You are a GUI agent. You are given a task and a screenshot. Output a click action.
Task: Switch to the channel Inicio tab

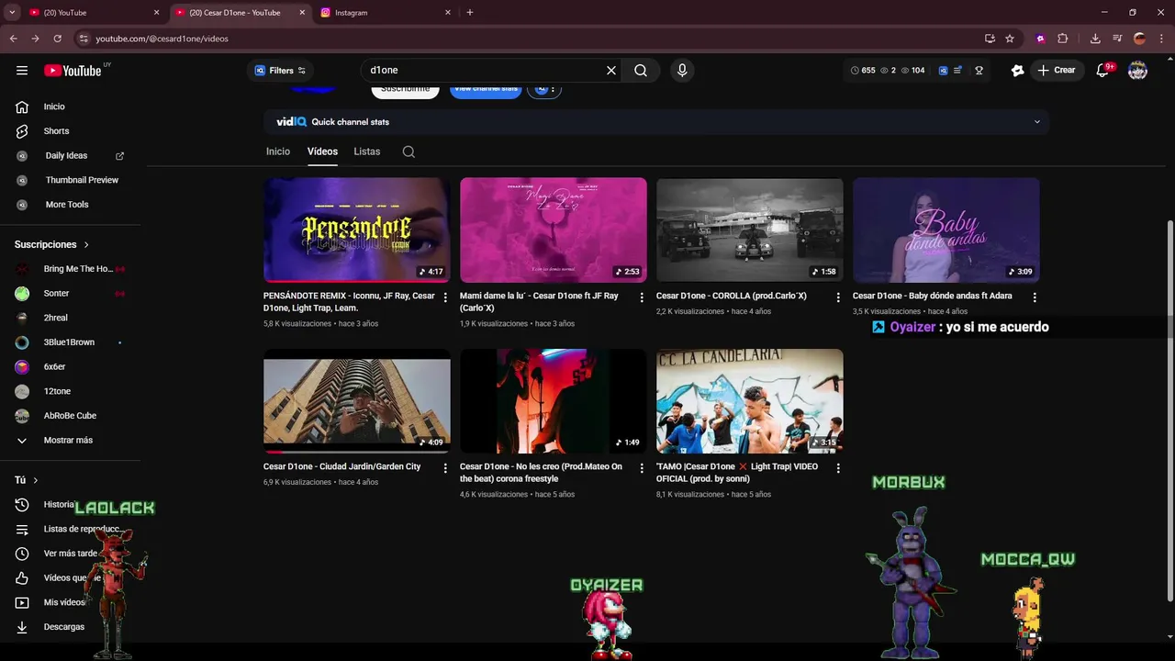(278, 151)
